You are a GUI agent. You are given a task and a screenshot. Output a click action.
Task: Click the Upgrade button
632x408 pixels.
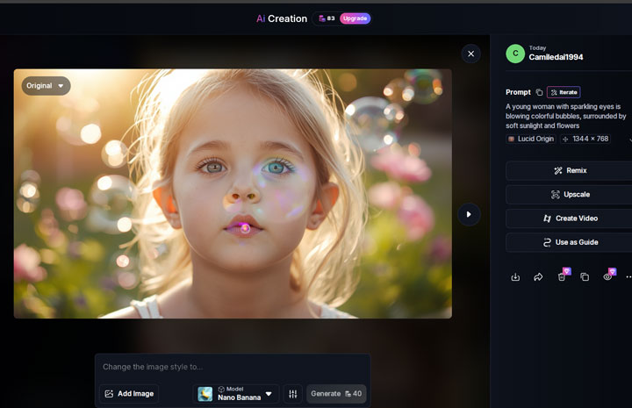pyautogui.click(x=355, y=18)
